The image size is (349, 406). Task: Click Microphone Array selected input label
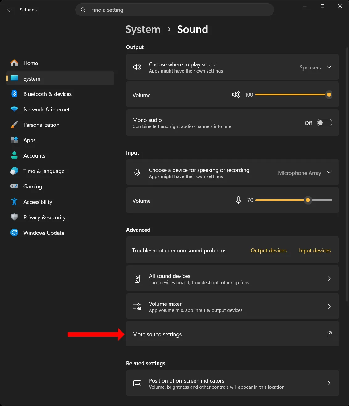point(299,173)
